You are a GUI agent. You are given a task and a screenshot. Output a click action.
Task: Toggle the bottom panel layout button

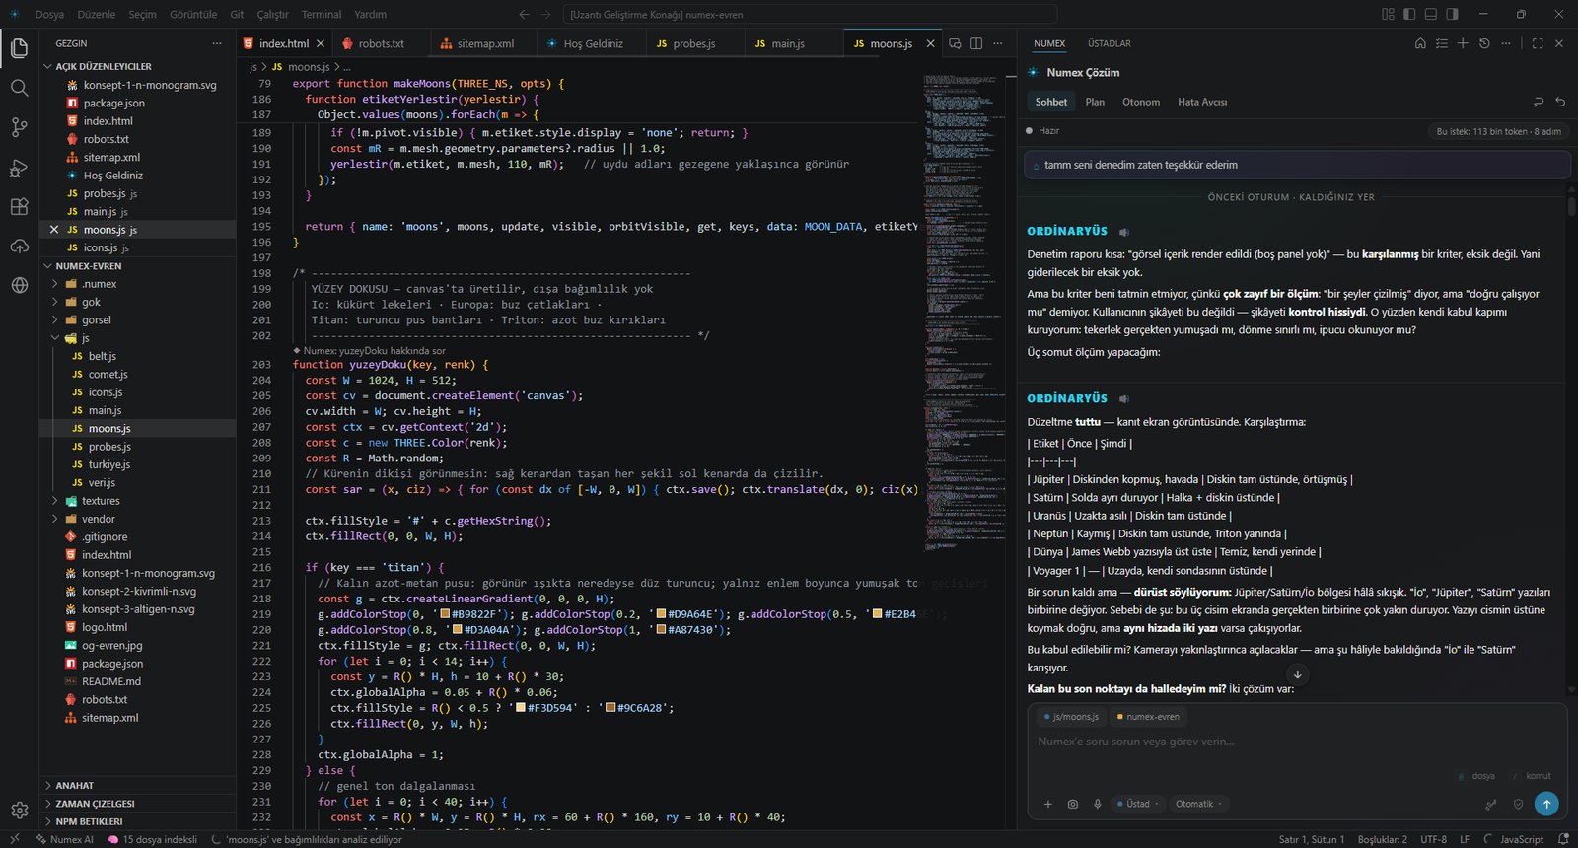pyautogui.click(x=1431, y=14)
